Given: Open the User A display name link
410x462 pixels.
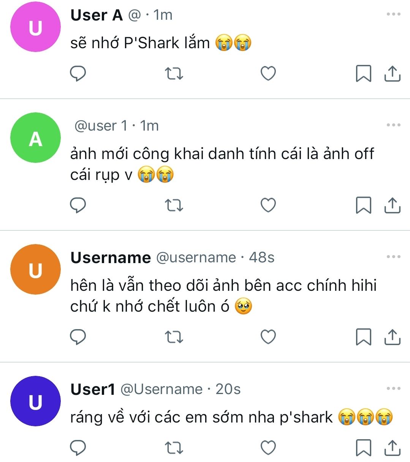Looking at the screenshot, I should pos(97,15).
